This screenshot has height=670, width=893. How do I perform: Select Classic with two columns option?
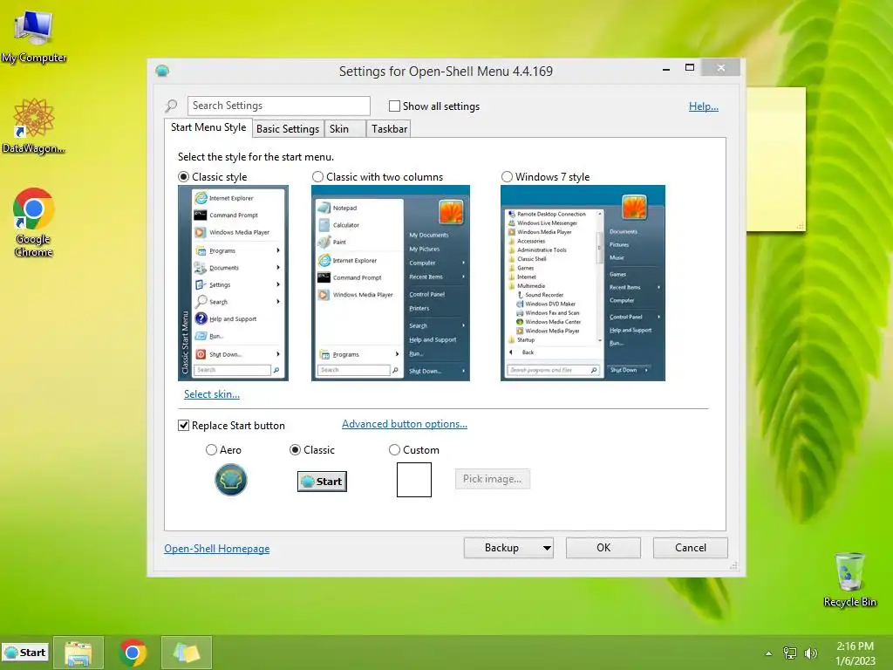tap(317, 176)
